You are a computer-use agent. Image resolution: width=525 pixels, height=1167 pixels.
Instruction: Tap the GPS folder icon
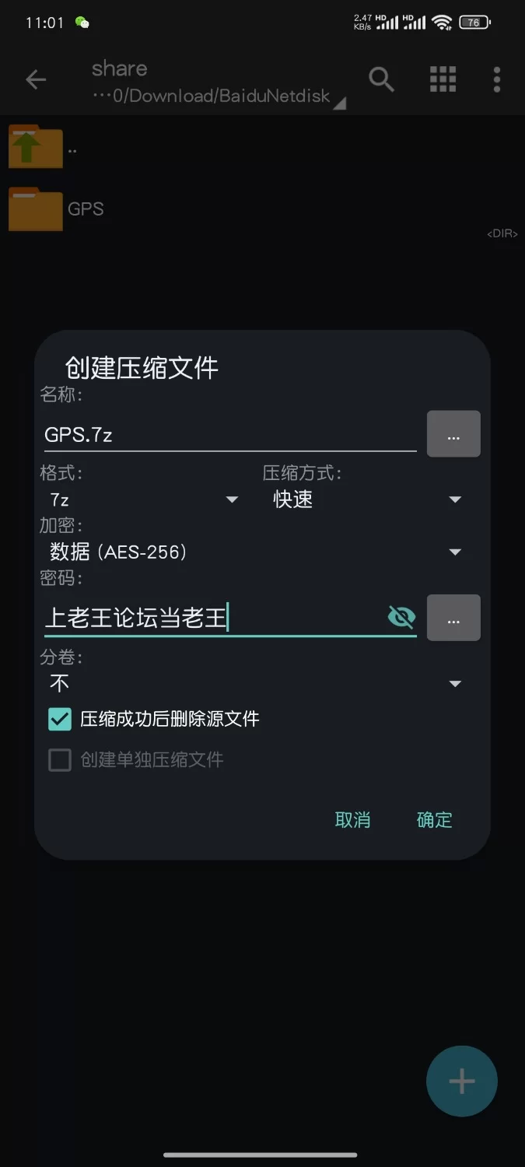point(35,209)
